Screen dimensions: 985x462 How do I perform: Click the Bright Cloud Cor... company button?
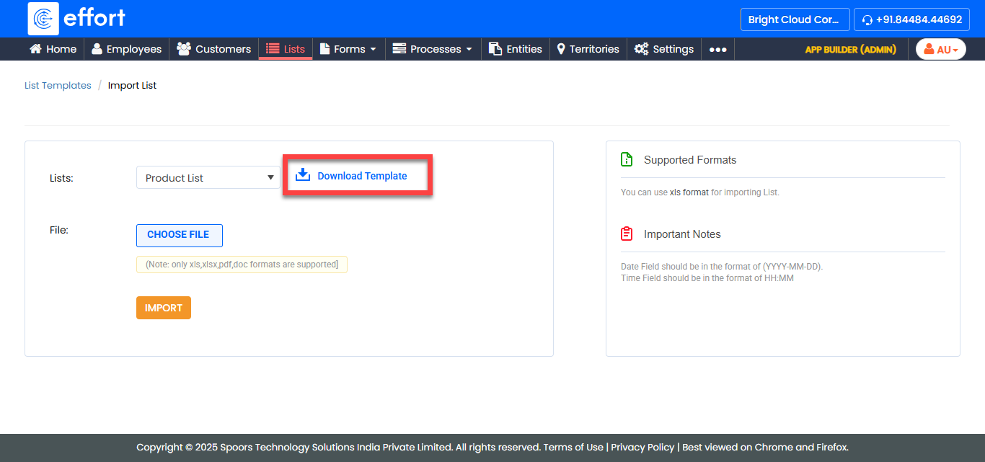point(794,19)
